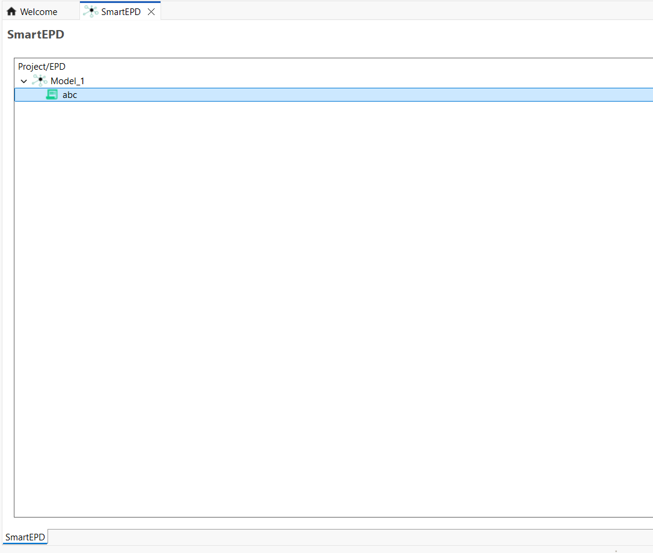Screen dimensions: 653x553
Task: Switch to the Welcome tab
Action: pos(39,11)
